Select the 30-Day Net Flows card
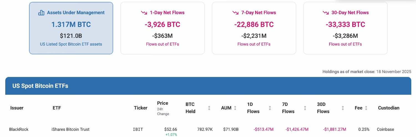Screen dimensions: 416x137 pyautogui.click(x=345, y=28)
